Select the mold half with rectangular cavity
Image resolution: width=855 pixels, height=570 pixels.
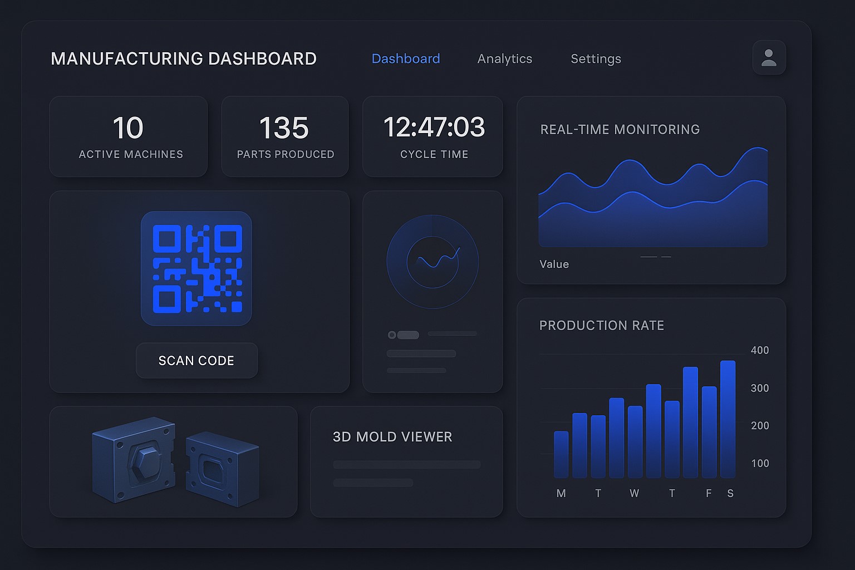[222, 469]
